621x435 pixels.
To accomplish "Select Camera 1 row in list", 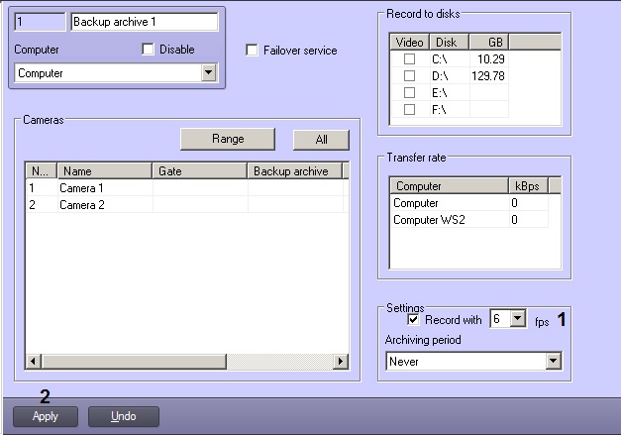I will (82, 187).
